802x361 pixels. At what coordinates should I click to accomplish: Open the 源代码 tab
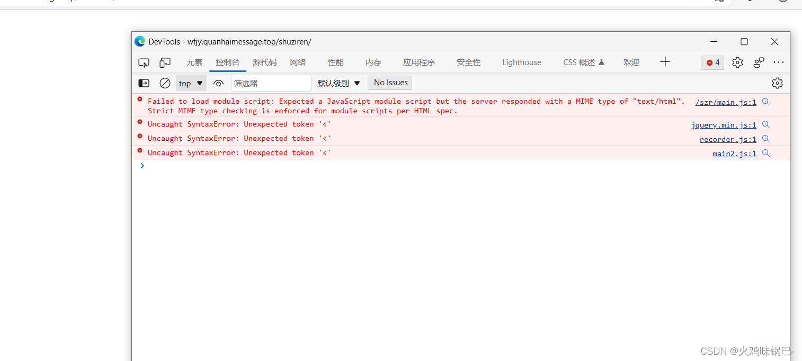pyautogui.click(x=264, y=62)
